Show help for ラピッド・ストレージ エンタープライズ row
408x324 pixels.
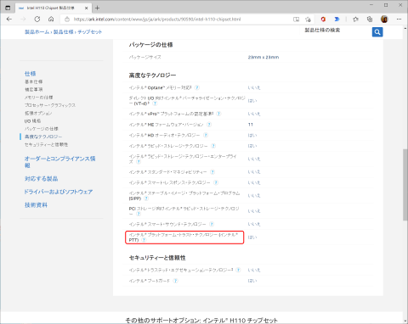click(139, 162)
